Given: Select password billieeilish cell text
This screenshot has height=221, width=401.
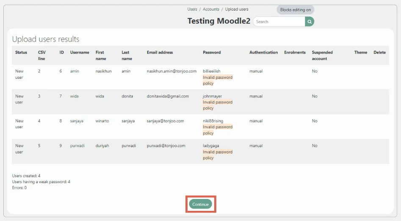Looking at the screenshot, I should point(211,71).
